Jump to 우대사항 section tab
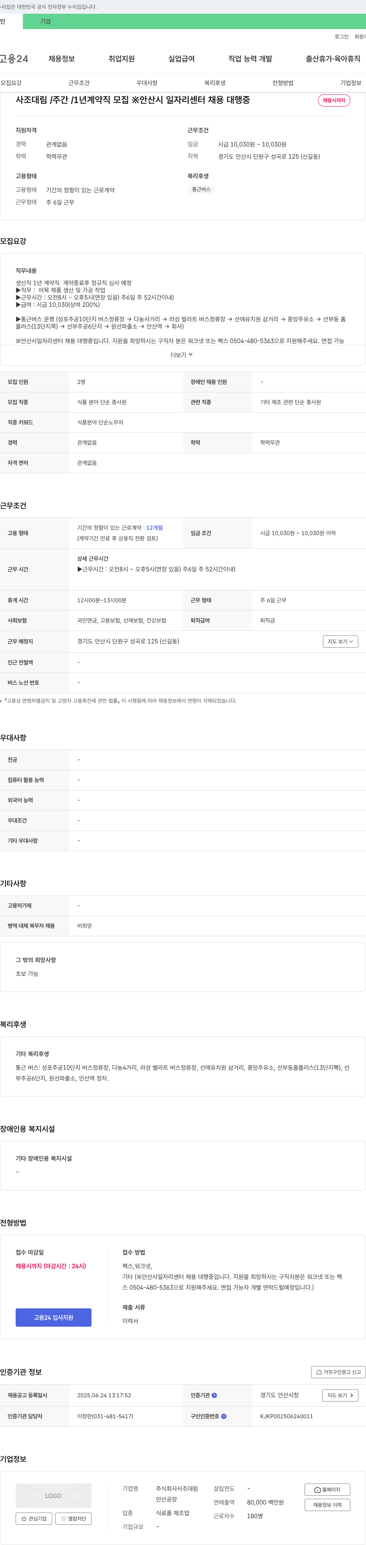This screenshot has height=1545, width=366. [x=147, y=83]
